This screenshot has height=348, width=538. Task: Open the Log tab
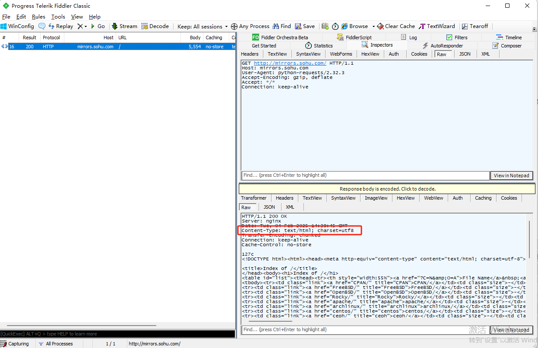click(409, 38)
